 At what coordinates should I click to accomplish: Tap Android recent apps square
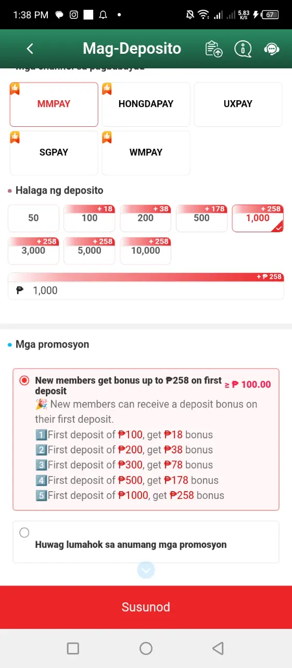[73, 648]
